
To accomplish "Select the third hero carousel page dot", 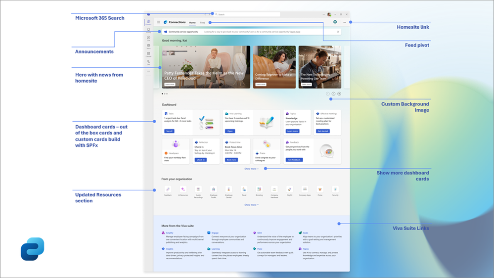I will (x=167, y=93).
